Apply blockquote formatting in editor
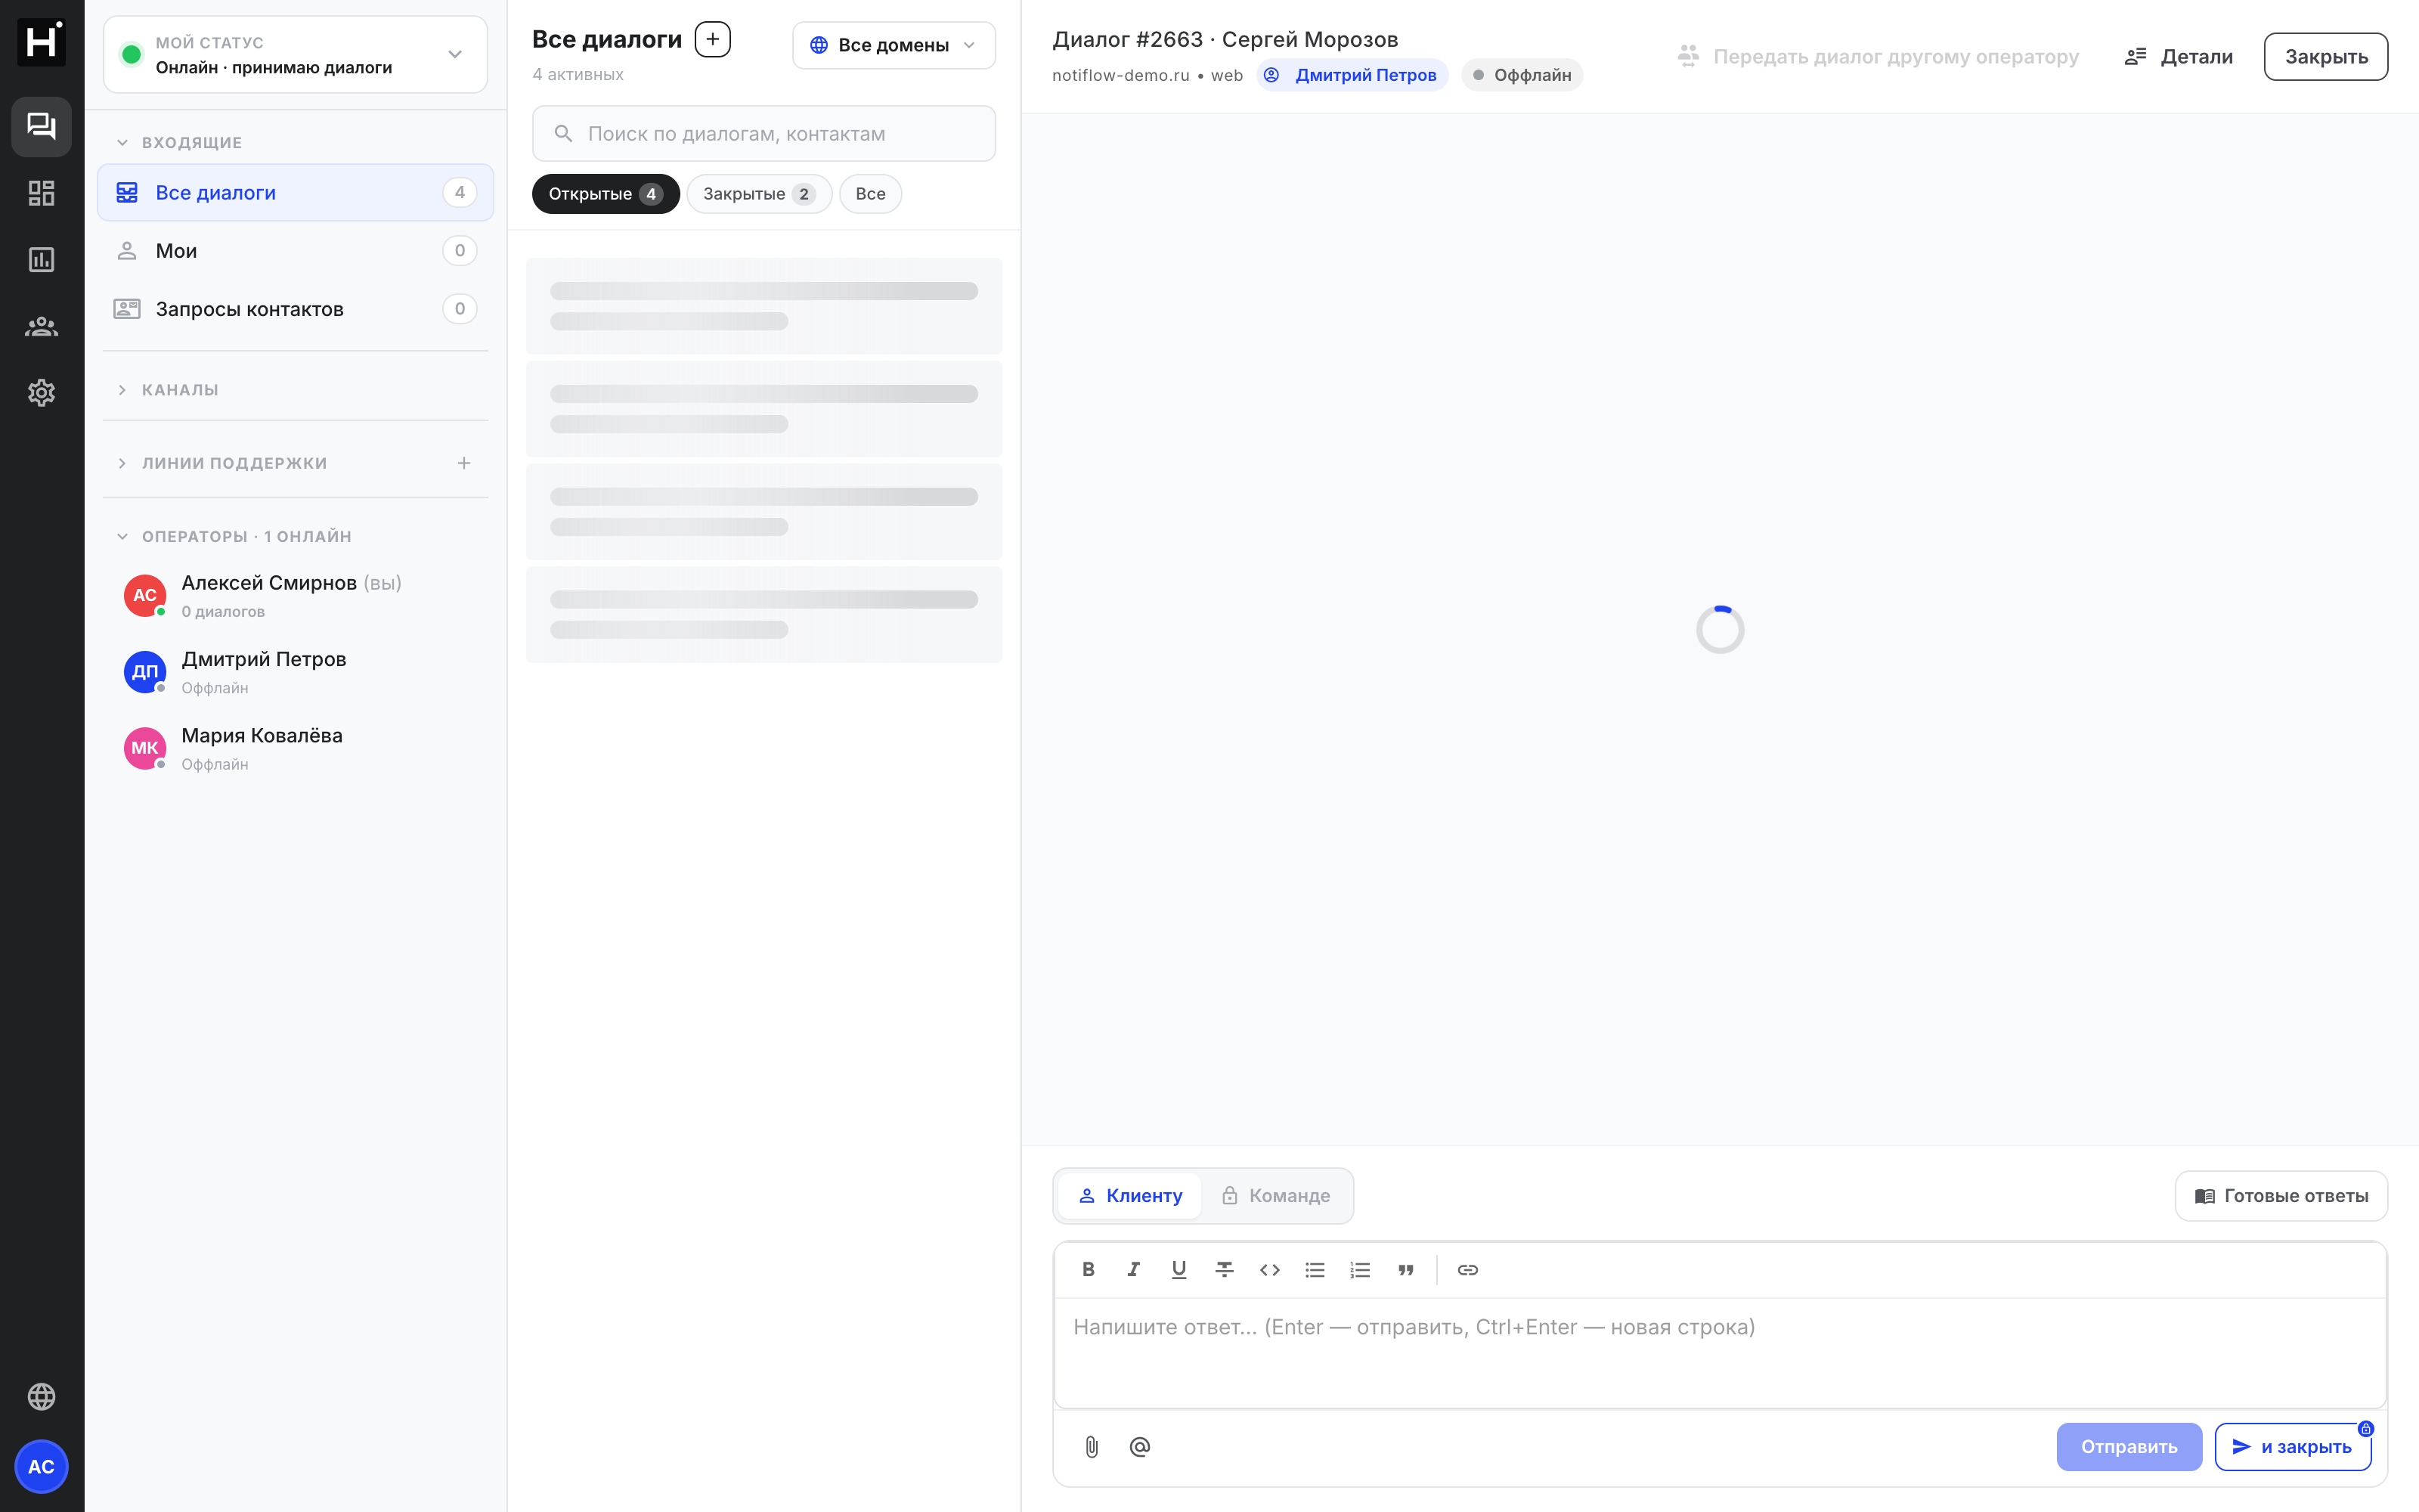Image resolution: width=2419 pixels, height=1512 pixels. point(1405,1269)
